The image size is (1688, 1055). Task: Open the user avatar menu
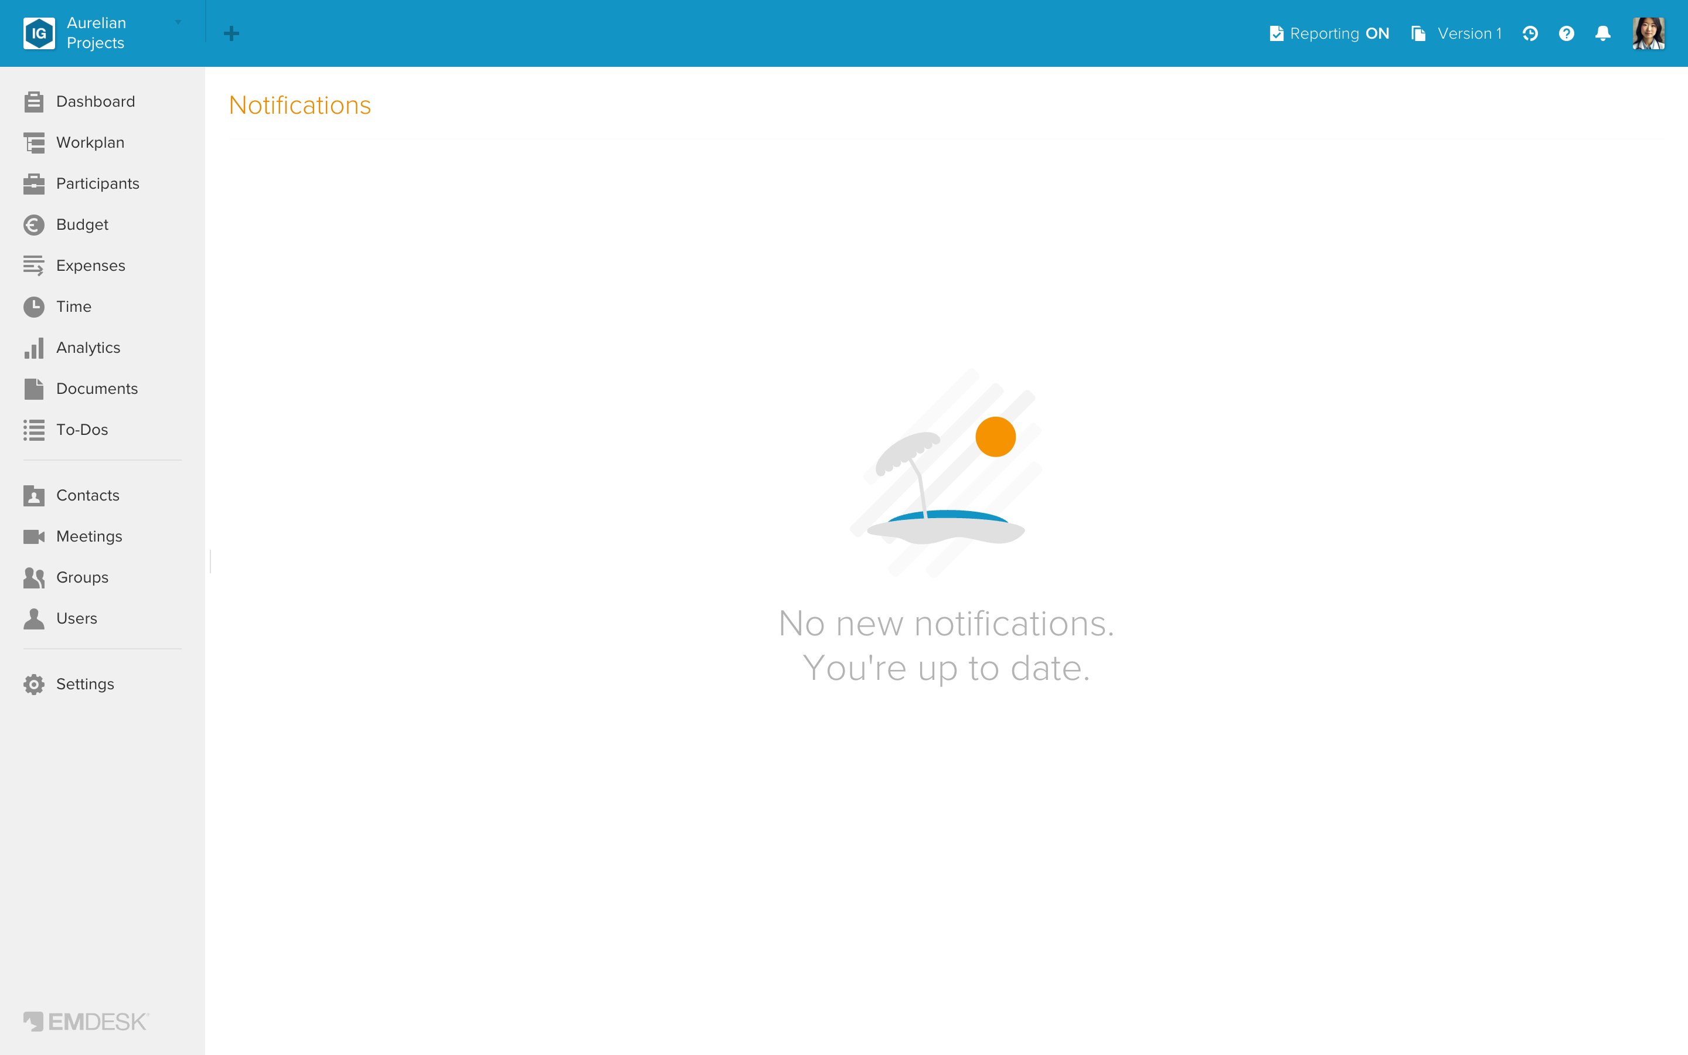[1648, 33]
